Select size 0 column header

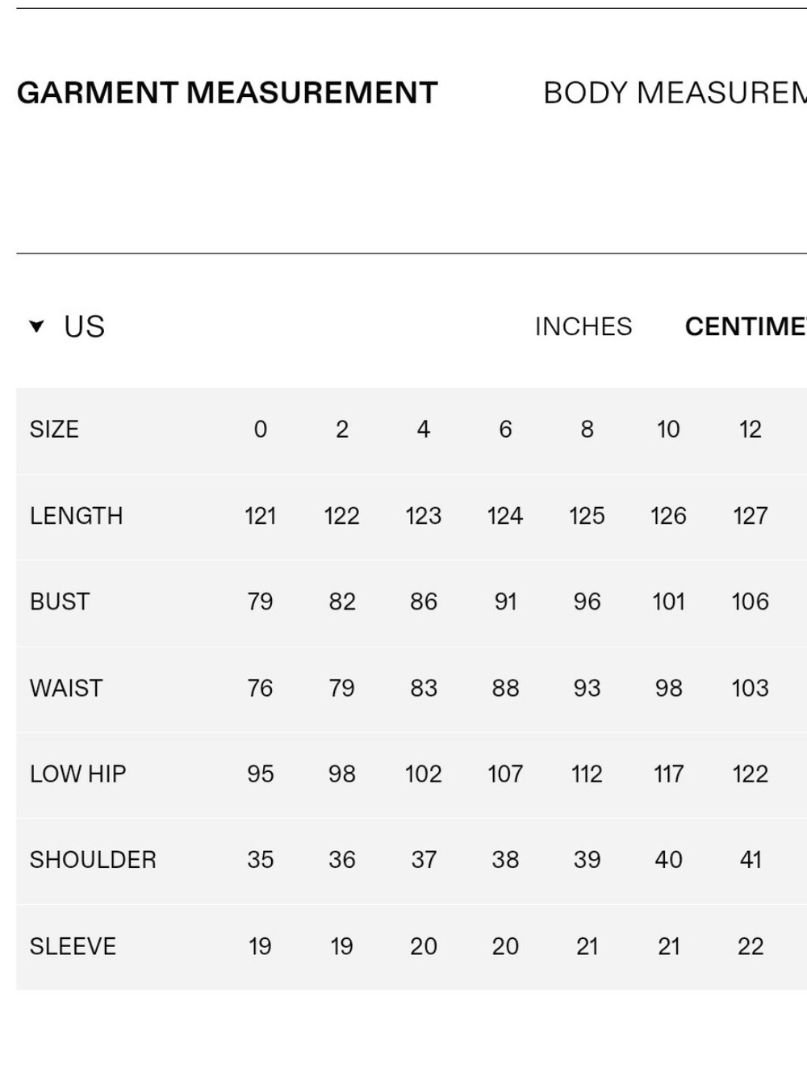(x=260, y=430)
